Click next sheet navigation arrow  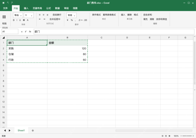pos(10,130)
